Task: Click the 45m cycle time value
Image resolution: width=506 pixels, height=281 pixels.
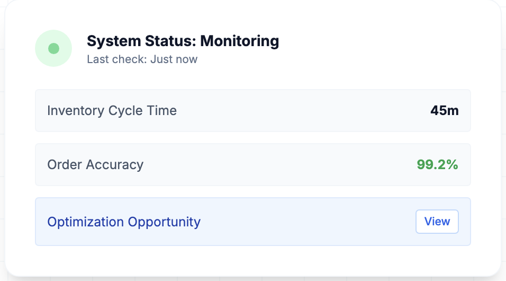Action: [444, 111]
